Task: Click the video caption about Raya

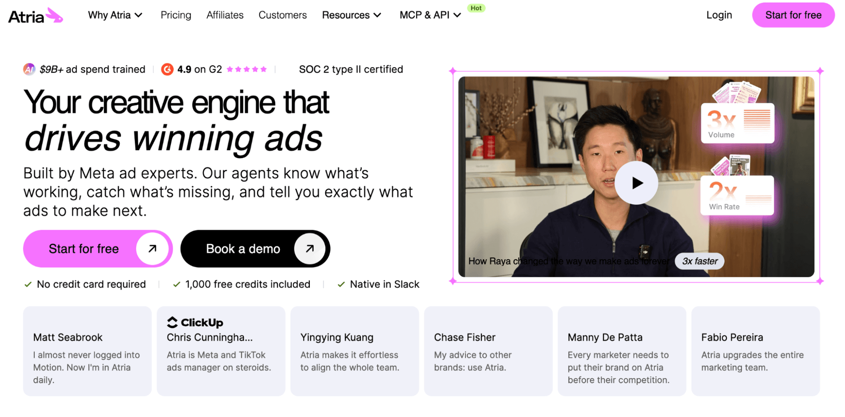Action: point(569,261)
